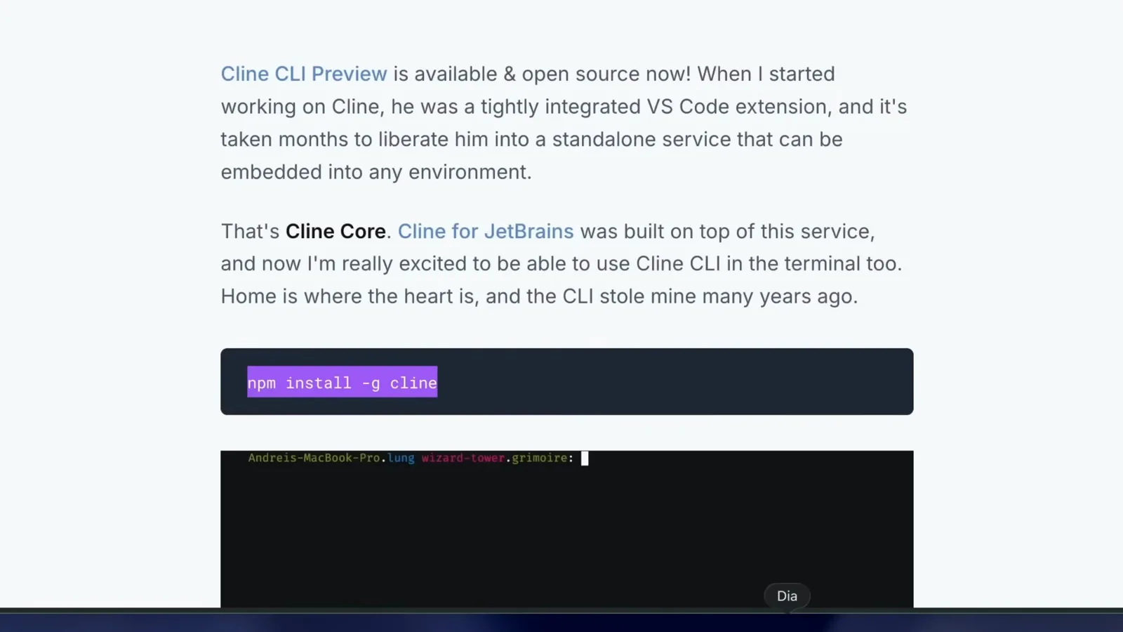Click the terminal prompt cursor after grimoire:
This screenshot has height=632, width=1123.
(585, 459)
